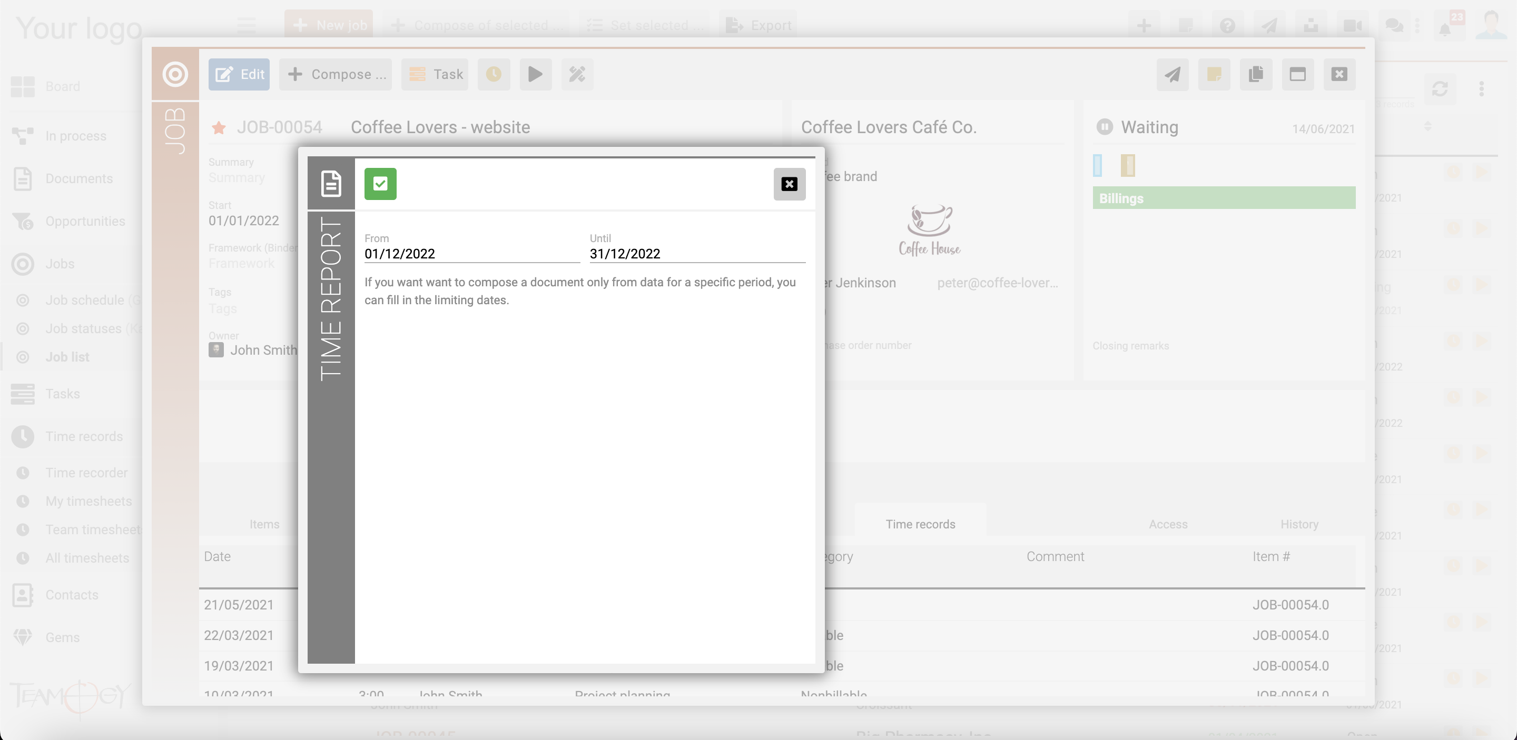1517x740 pixels.
Task: Click the copy job icon
Action: pyautogui.click(x=1256, y=74)
